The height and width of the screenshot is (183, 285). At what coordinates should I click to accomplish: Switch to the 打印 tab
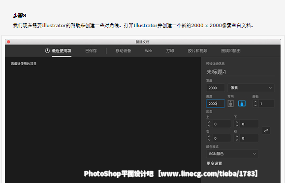170,51
